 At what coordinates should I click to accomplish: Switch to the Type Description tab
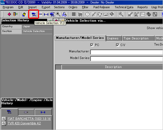tap(138, 38)
